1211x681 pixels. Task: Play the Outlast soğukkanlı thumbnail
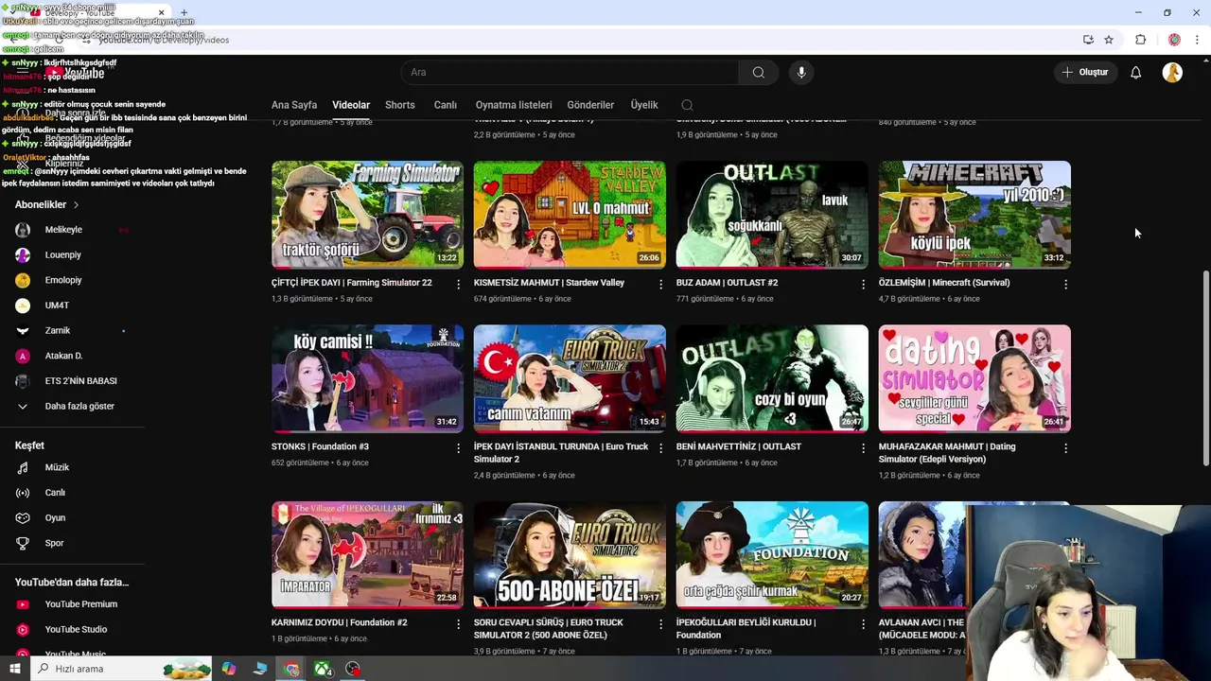pos(772,215)
